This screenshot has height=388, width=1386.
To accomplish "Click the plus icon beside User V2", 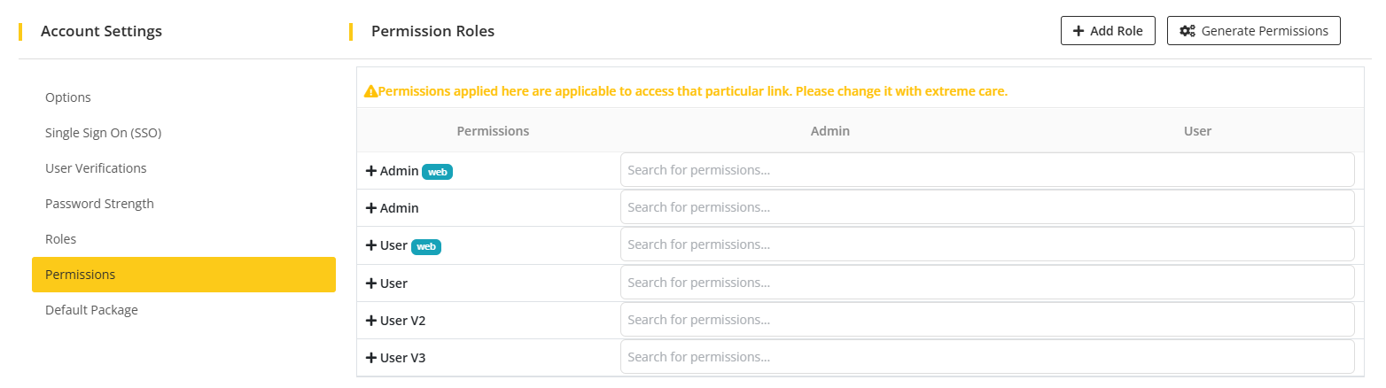I will coord(371,321).
